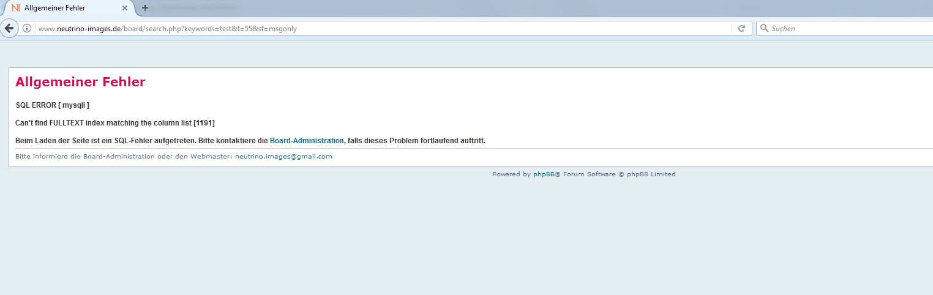Go back using the browser back arrow
Screen dimensions: 933x295
[x=9, y=28]
